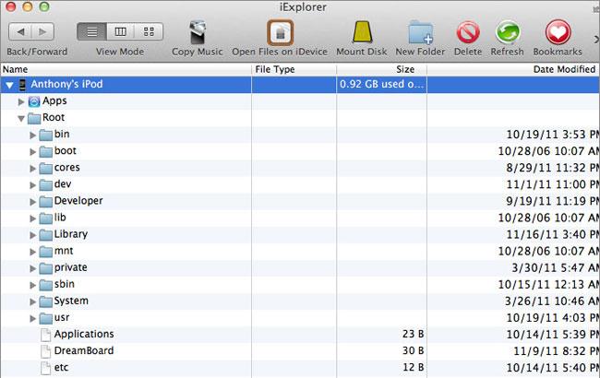Image resolution: width=600 pixels, height=378 pixels.
Task: Expand the bin folder triangle
Action: coord(33,135)
